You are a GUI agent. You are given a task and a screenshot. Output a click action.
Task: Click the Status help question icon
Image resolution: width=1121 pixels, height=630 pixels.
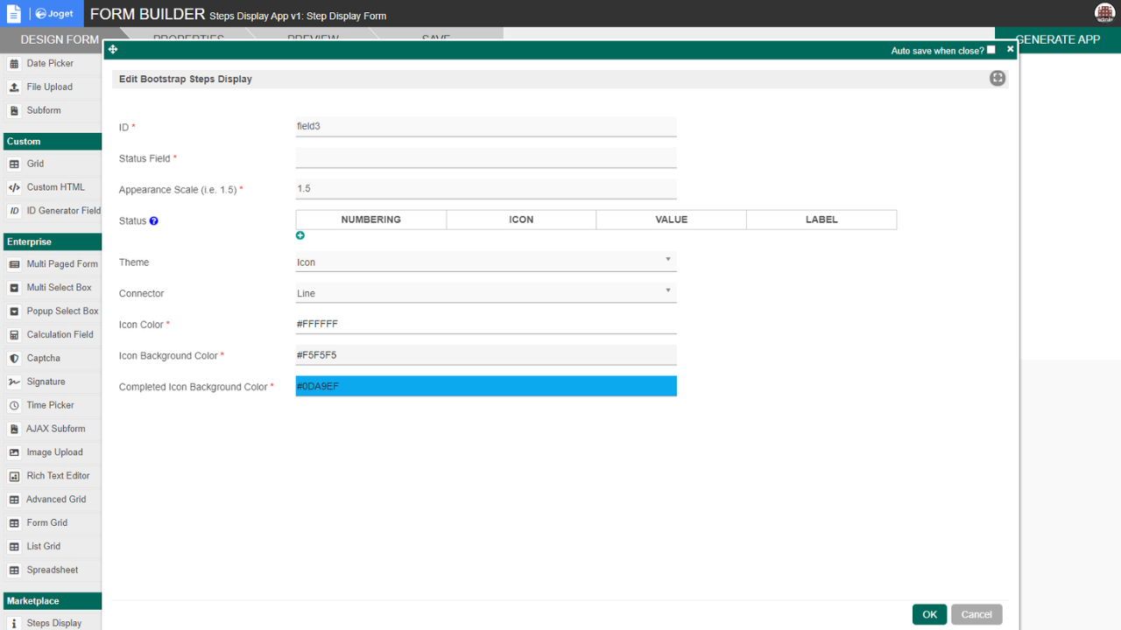pos(154,221)
